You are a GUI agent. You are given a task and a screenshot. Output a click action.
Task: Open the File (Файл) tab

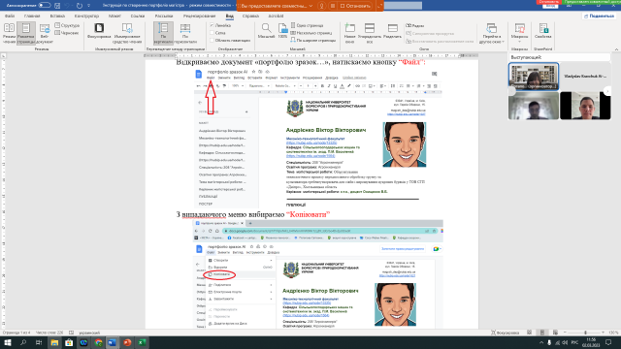tap(10, 16)
